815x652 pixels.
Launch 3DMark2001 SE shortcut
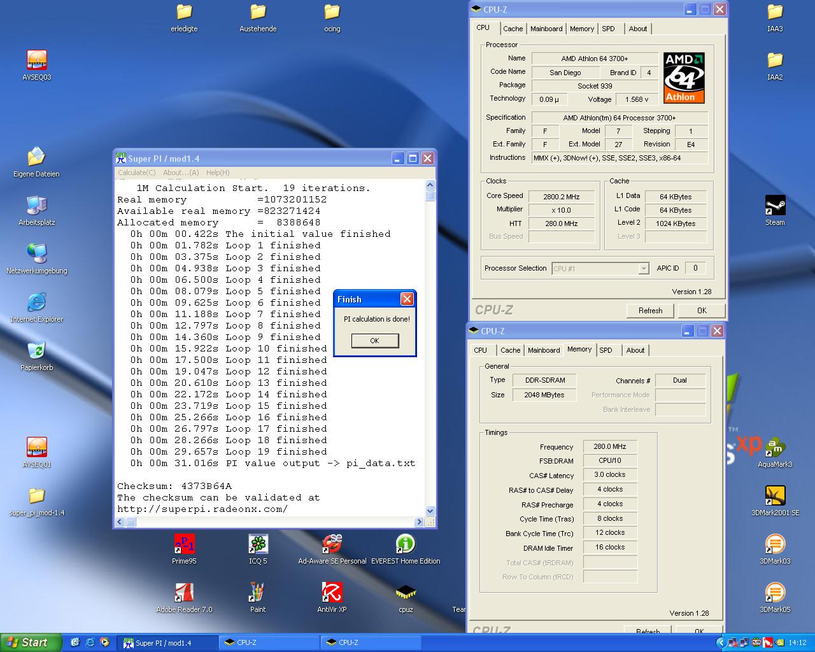coord(775,501)
